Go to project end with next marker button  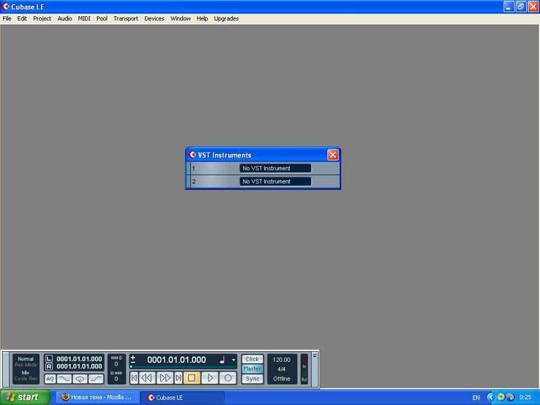tap(178, 378)
